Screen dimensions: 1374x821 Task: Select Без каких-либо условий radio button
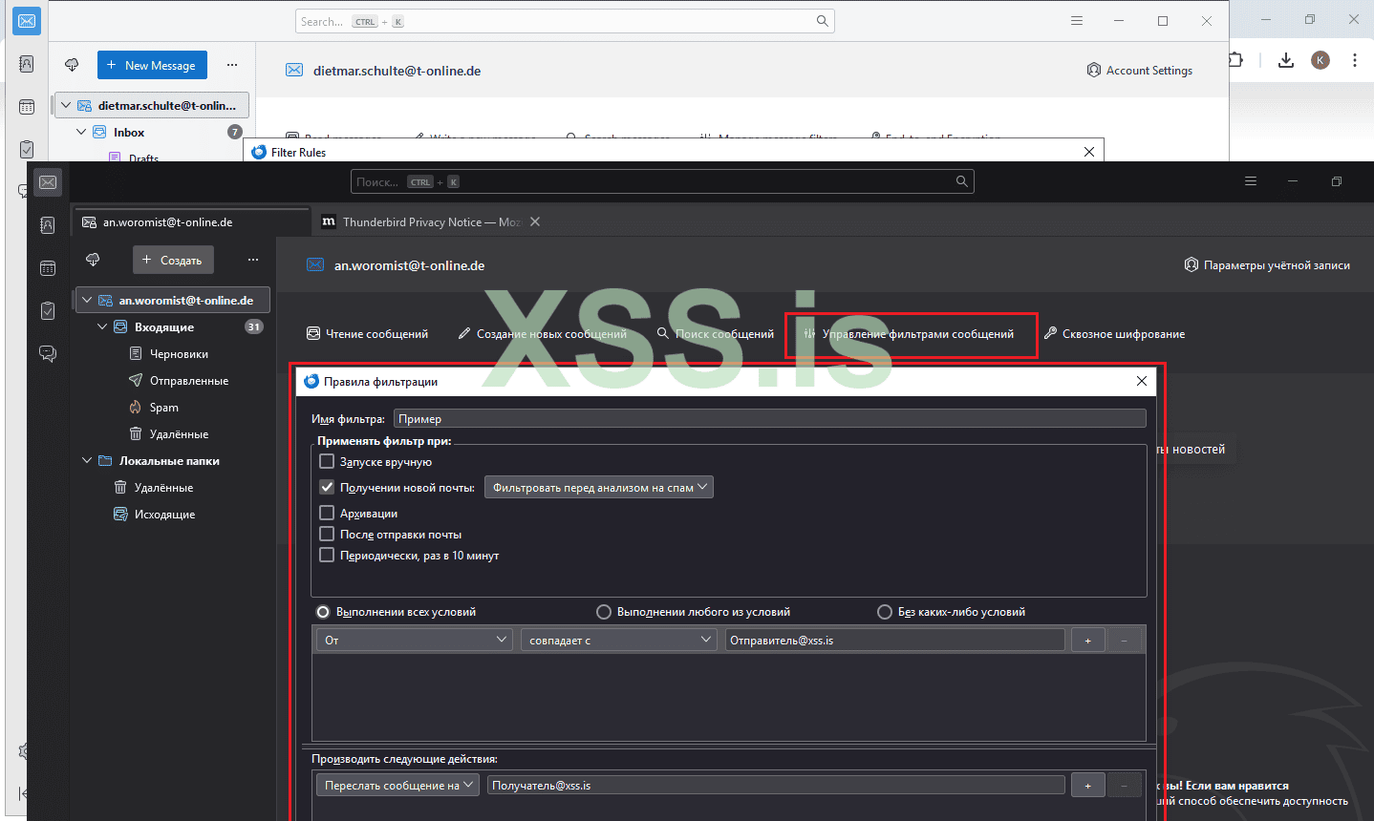coord(885,612)
